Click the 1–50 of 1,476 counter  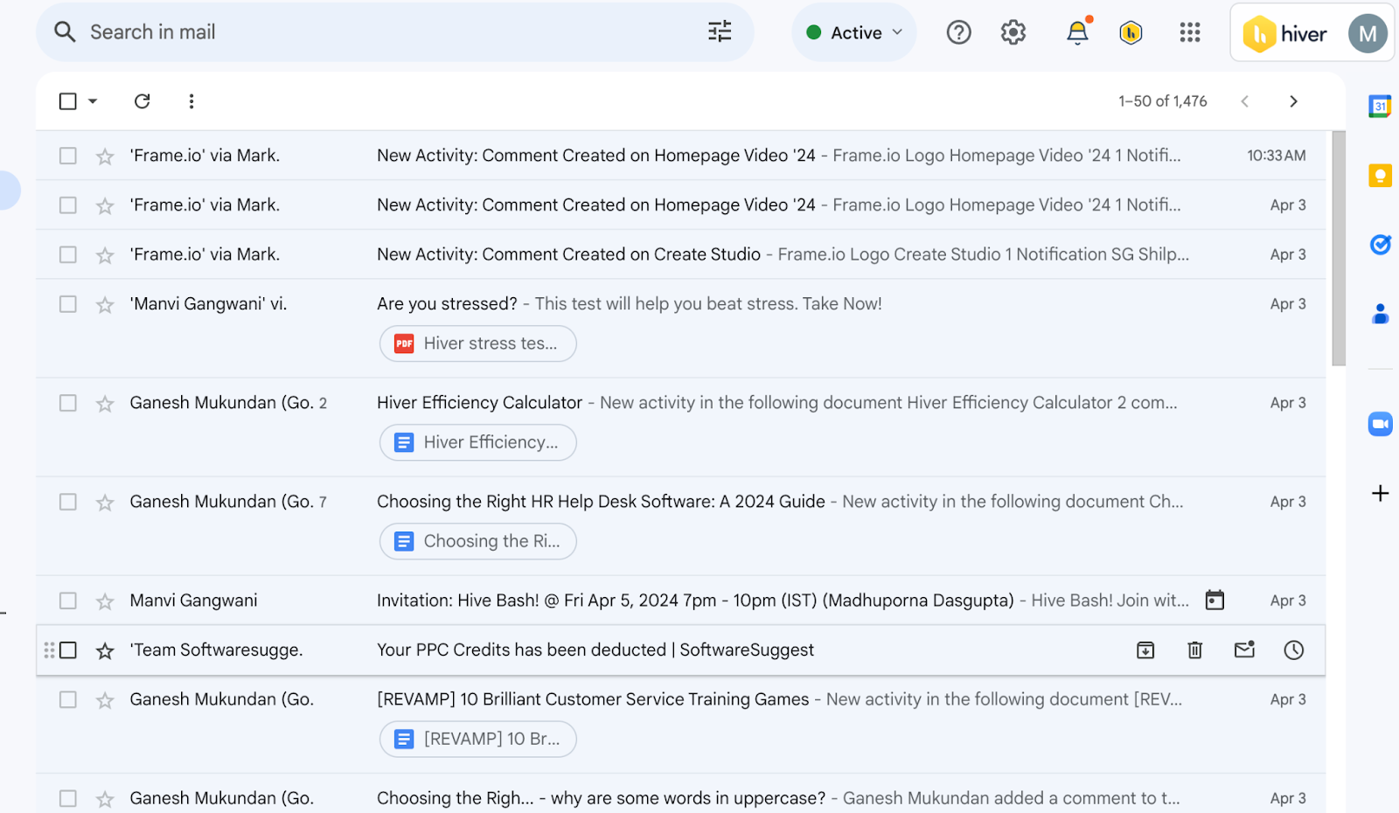(x=1162, y=101)
